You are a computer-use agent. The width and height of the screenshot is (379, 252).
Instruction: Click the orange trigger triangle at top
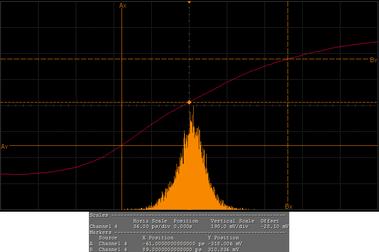coord(189,2)
